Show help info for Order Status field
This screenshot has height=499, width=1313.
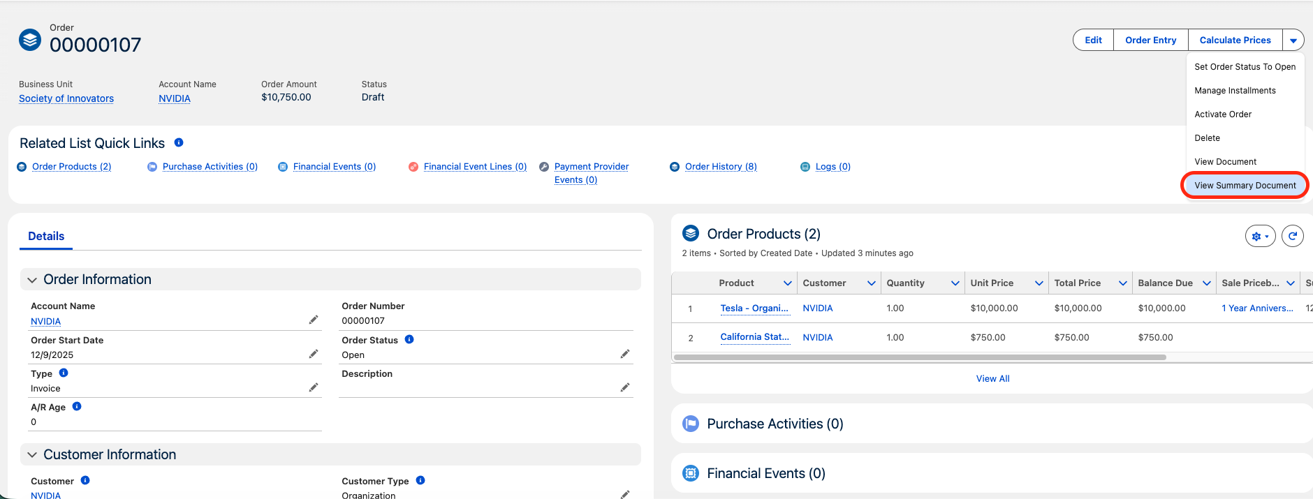click(409, 339)
